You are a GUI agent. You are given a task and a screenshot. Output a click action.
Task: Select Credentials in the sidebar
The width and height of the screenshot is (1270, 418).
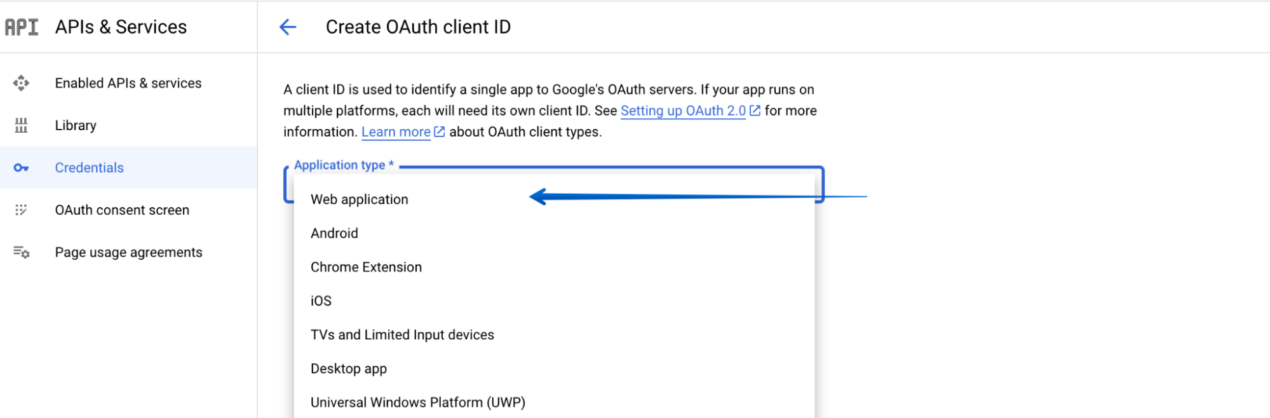[x=128, y=168]
